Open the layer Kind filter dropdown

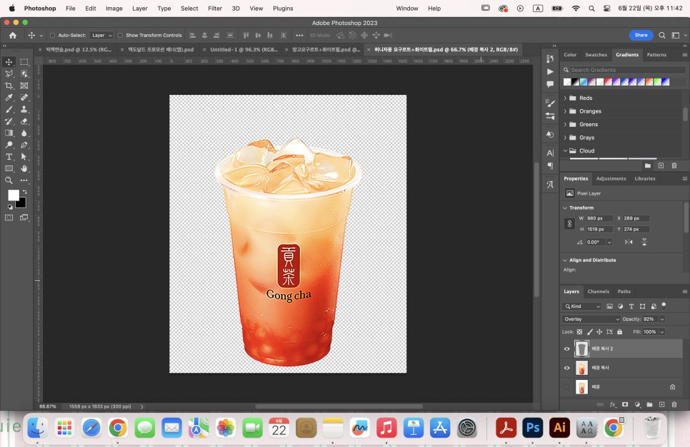581,307
